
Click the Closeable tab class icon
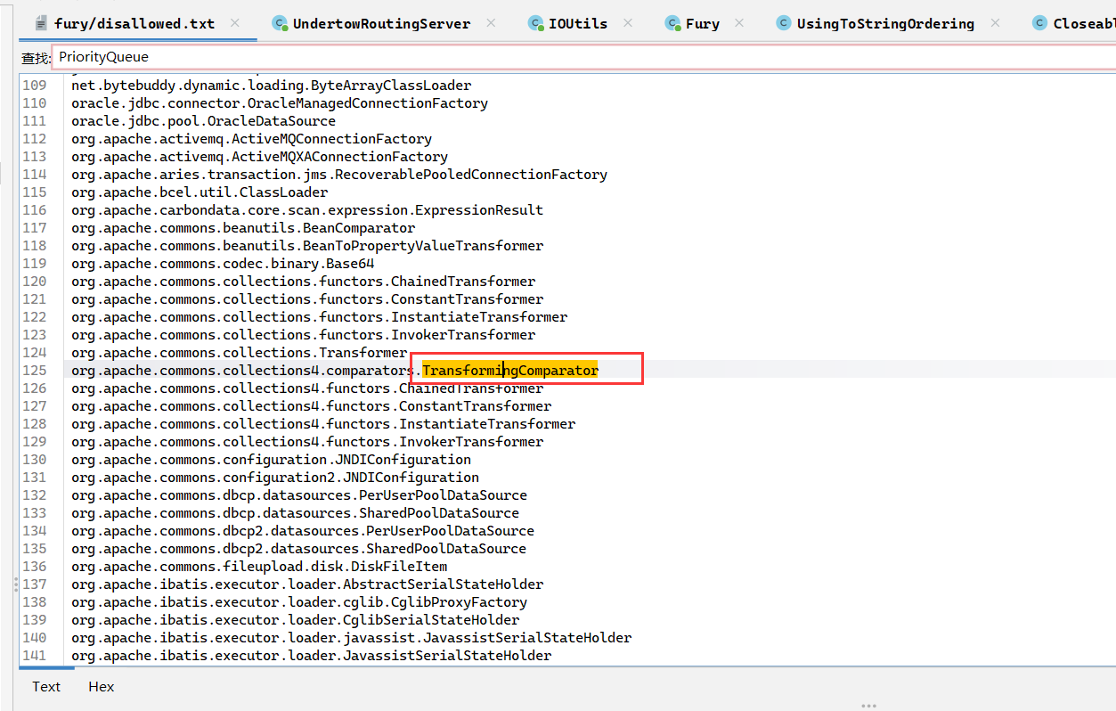[1039, 24]
